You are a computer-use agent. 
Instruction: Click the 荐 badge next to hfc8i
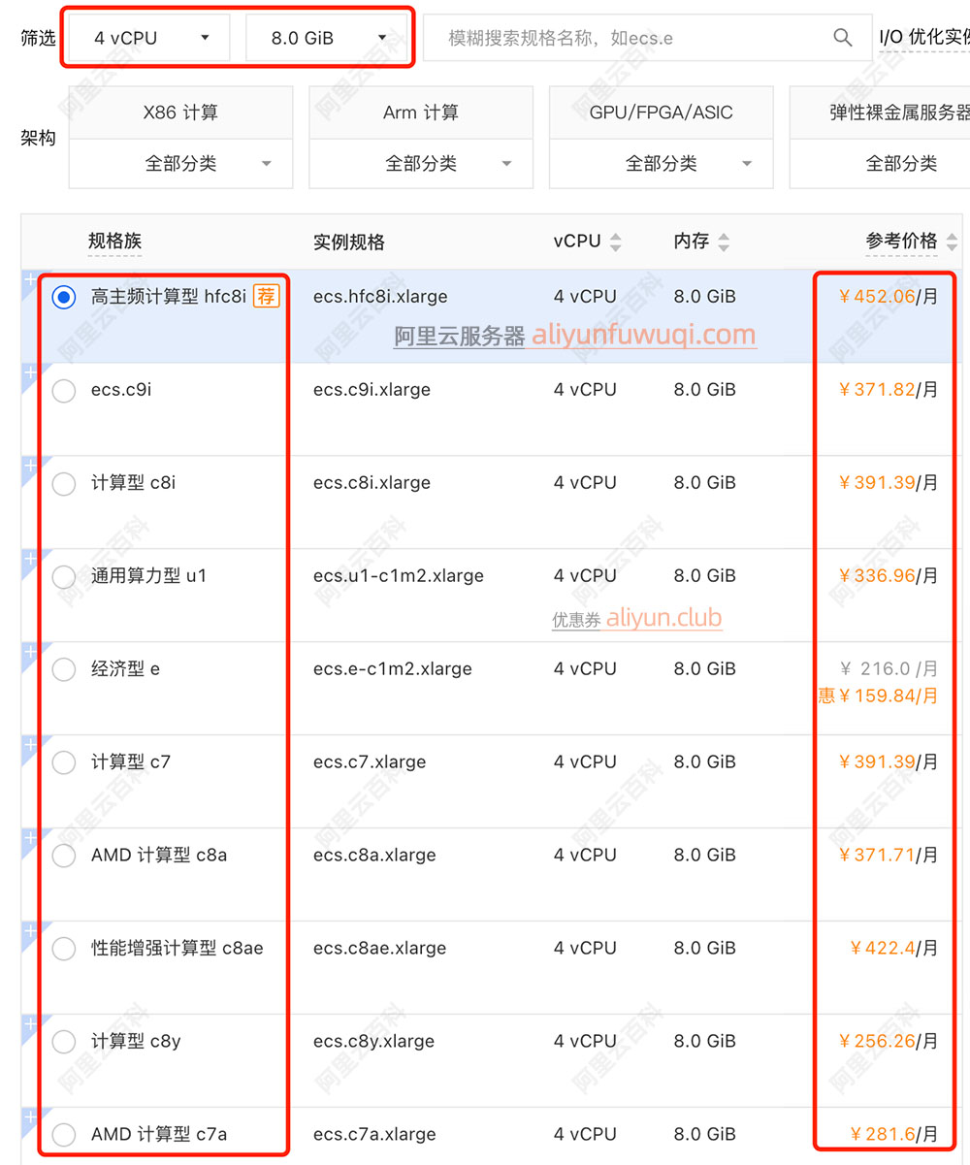pyautogui.click(x=266, y=297)
